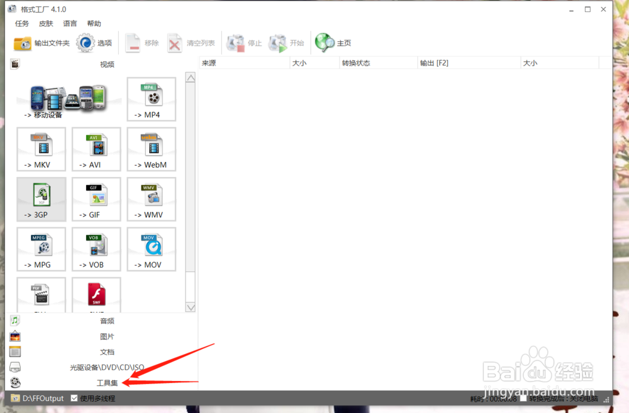
Task: Sort by the 输出 [F2] column header
Action: (469, 63)
